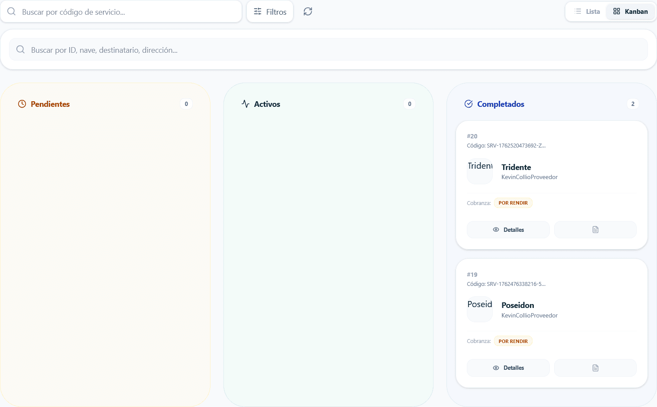
Task: Click the sliders icon in Filtros button
Action: tap(258, 12)
